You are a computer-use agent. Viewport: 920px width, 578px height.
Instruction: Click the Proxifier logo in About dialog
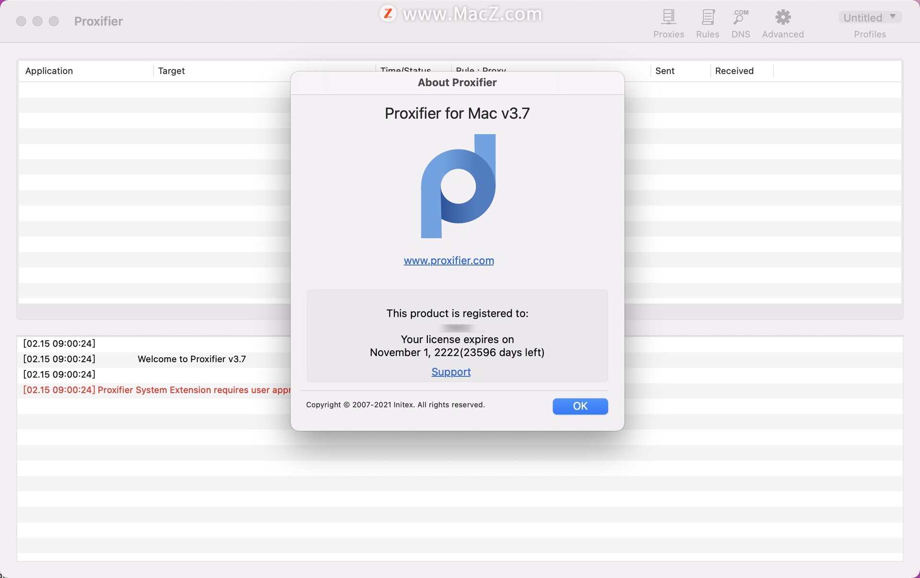tap(458, 186)
